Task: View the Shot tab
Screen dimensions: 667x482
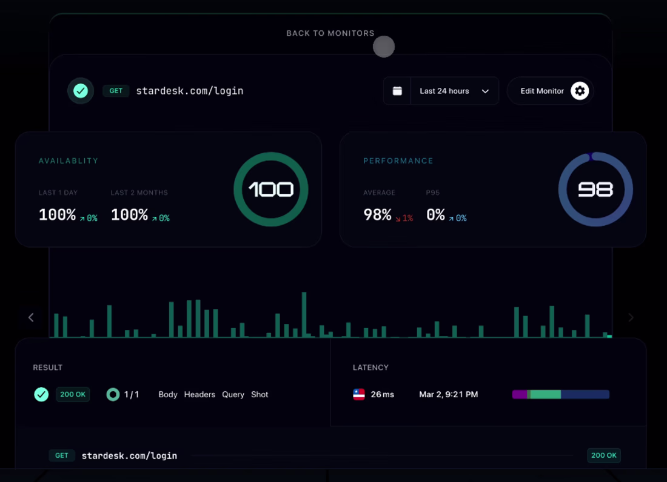Action: [x=260, y=395]
